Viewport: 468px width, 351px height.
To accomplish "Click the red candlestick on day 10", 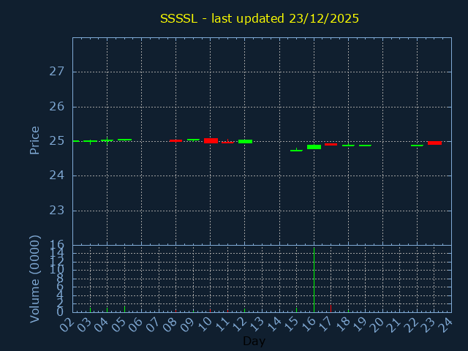I will tap(211, 140).
